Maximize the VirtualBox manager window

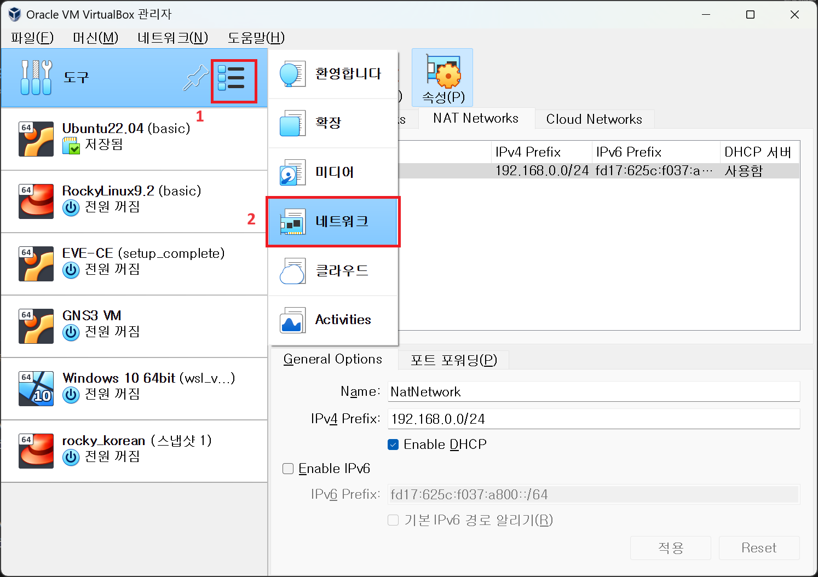(751, 15)
